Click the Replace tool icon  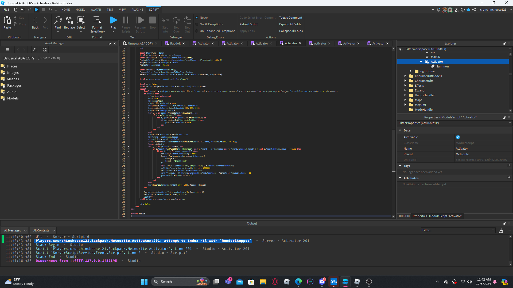69,20
